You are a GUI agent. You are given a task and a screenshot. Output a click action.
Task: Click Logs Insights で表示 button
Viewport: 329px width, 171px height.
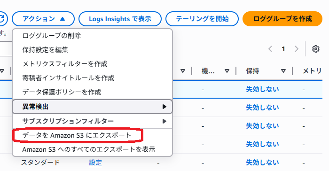pos(120,19)
